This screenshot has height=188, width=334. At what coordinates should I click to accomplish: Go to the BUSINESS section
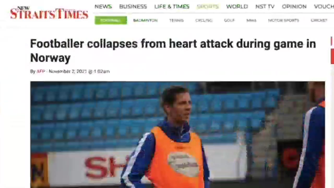click(x=133, y=7)
